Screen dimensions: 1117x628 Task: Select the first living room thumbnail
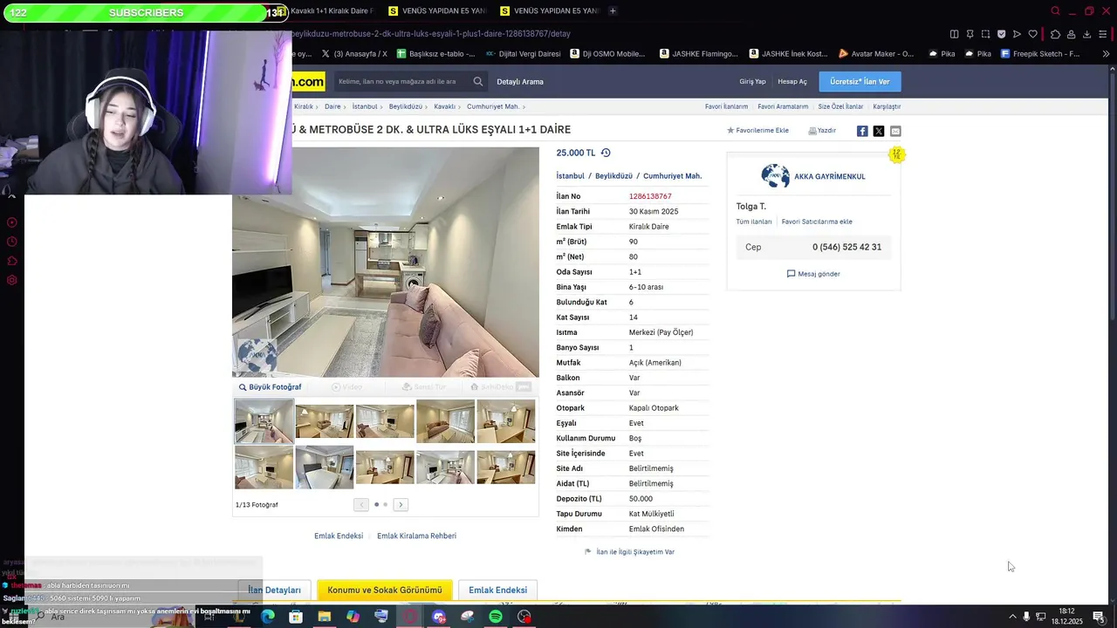coord(264,421)
